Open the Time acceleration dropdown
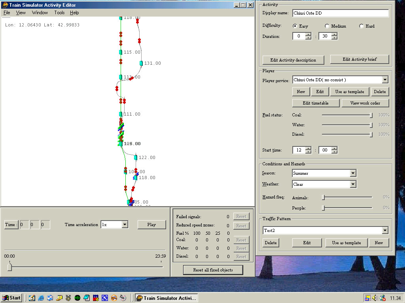 click(x=125, y=224)
